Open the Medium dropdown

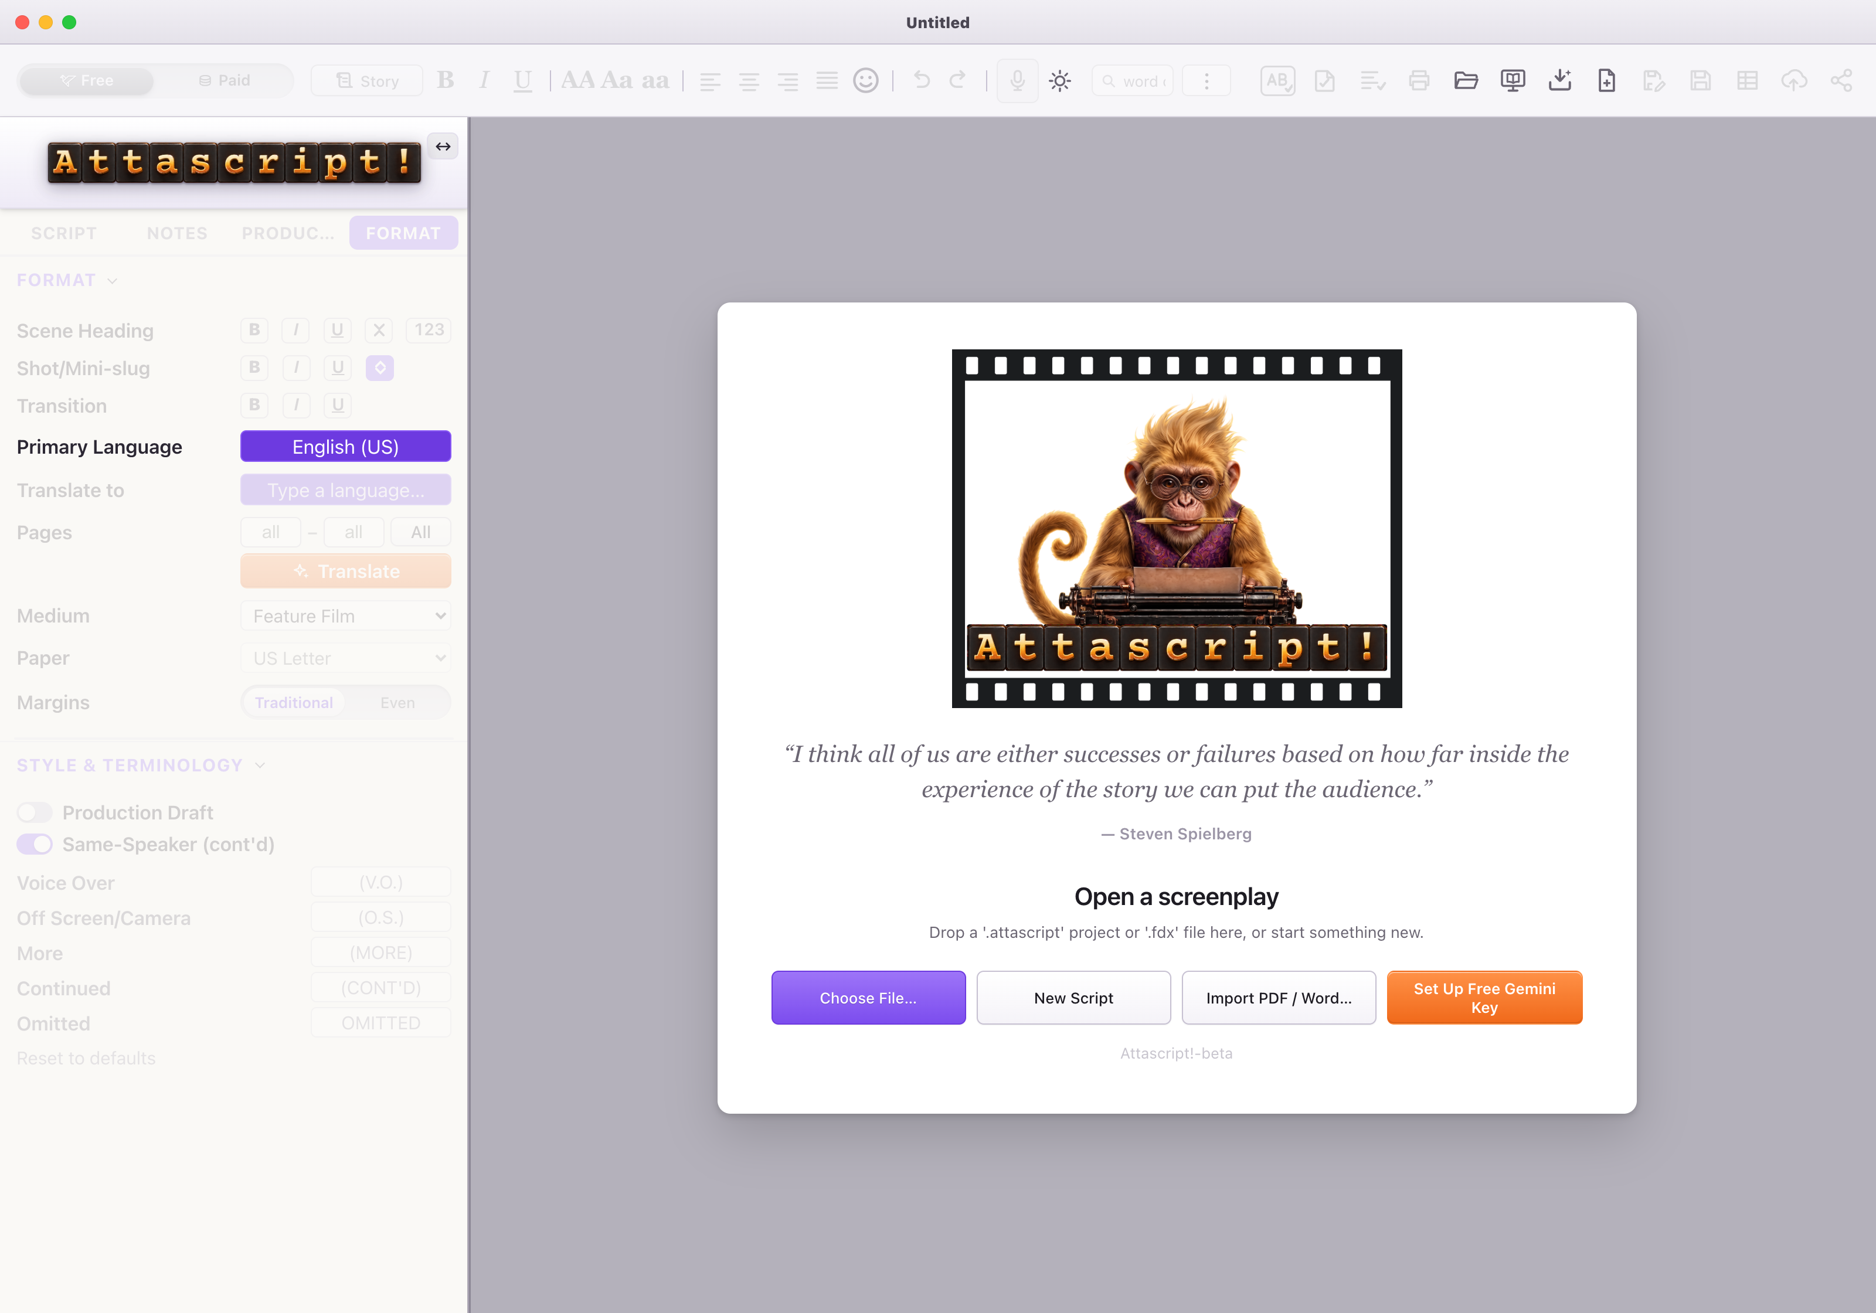(x=346, y=616)
